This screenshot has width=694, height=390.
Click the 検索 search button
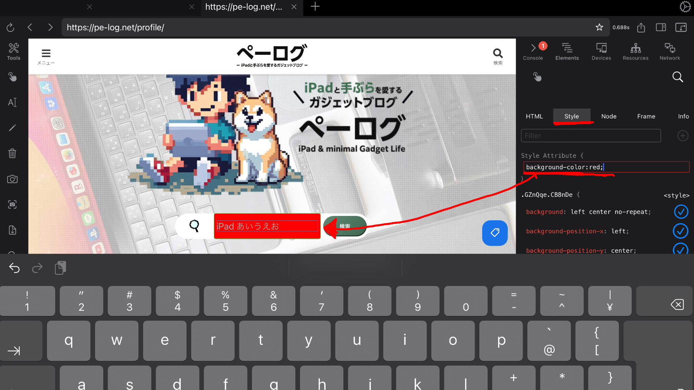[x=345, y=226]
